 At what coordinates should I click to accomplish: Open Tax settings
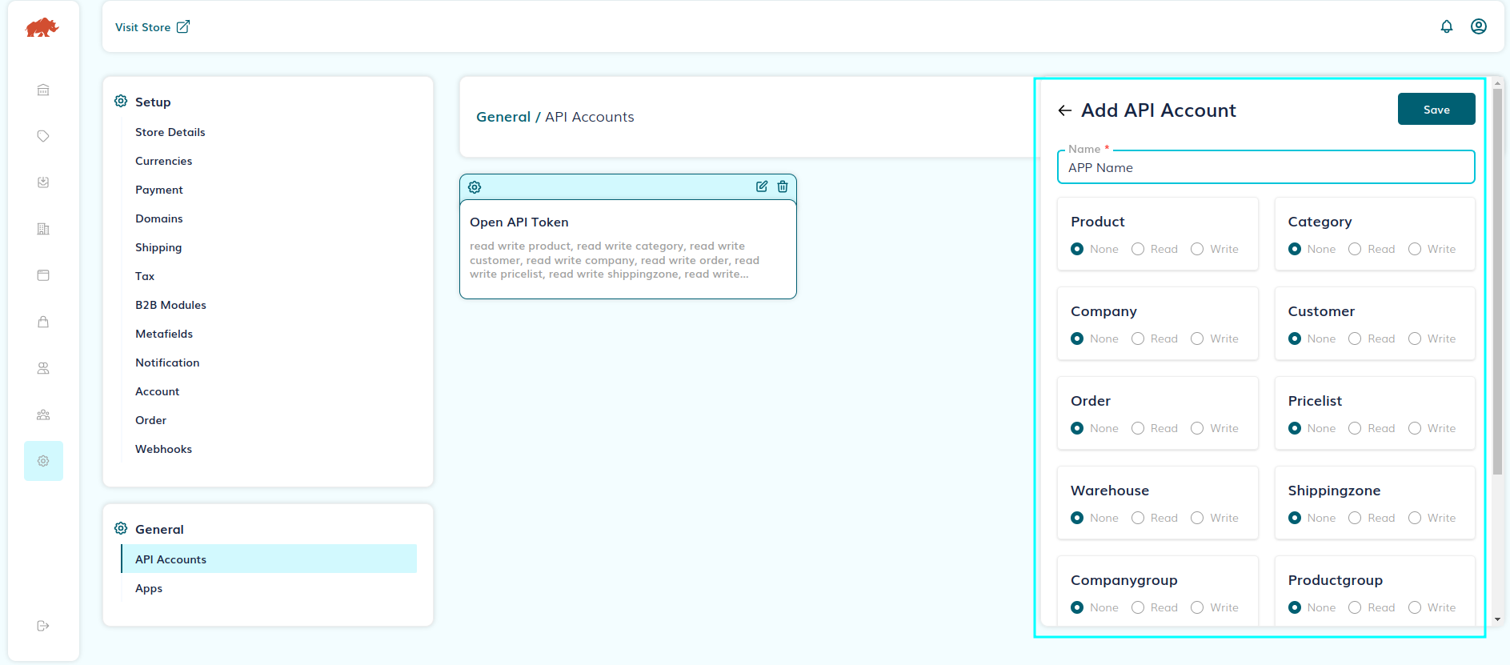145,276
